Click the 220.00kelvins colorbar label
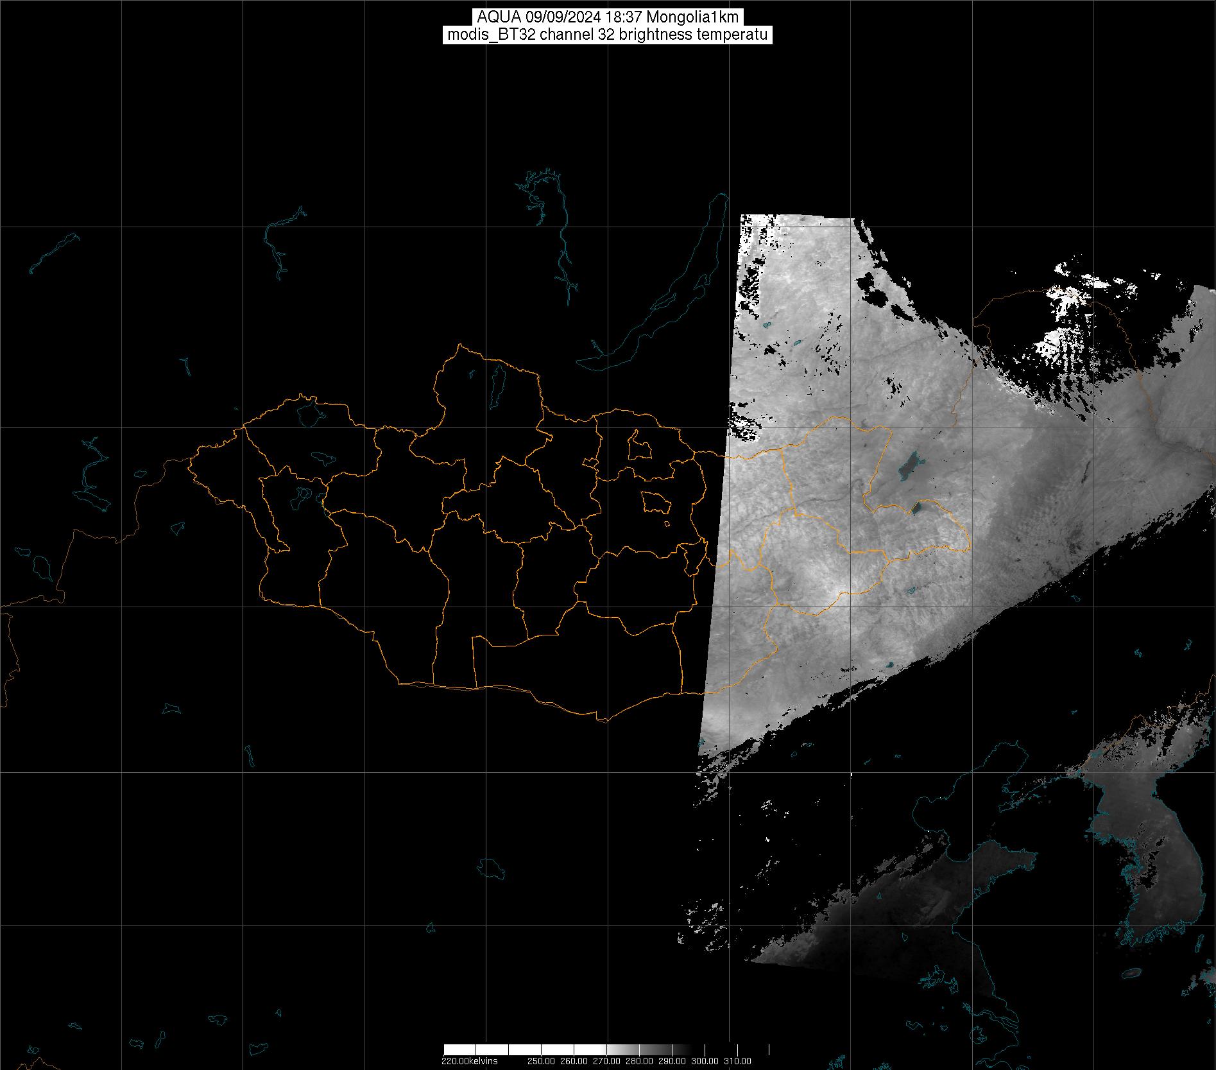This screenshot has width=1216, height=1070. click(469, 1061)
